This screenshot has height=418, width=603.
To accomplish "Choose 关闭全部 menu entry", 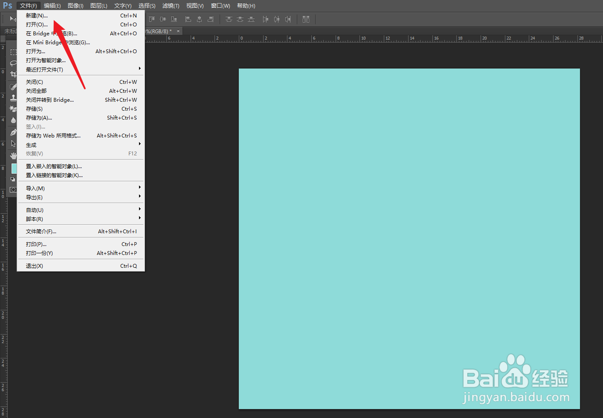I will pyautogui.click(x=81, y=91).
